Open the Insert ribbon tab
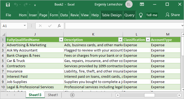This screenshot has height=99, width=184. pyautogui.click(x=33, y=15)
